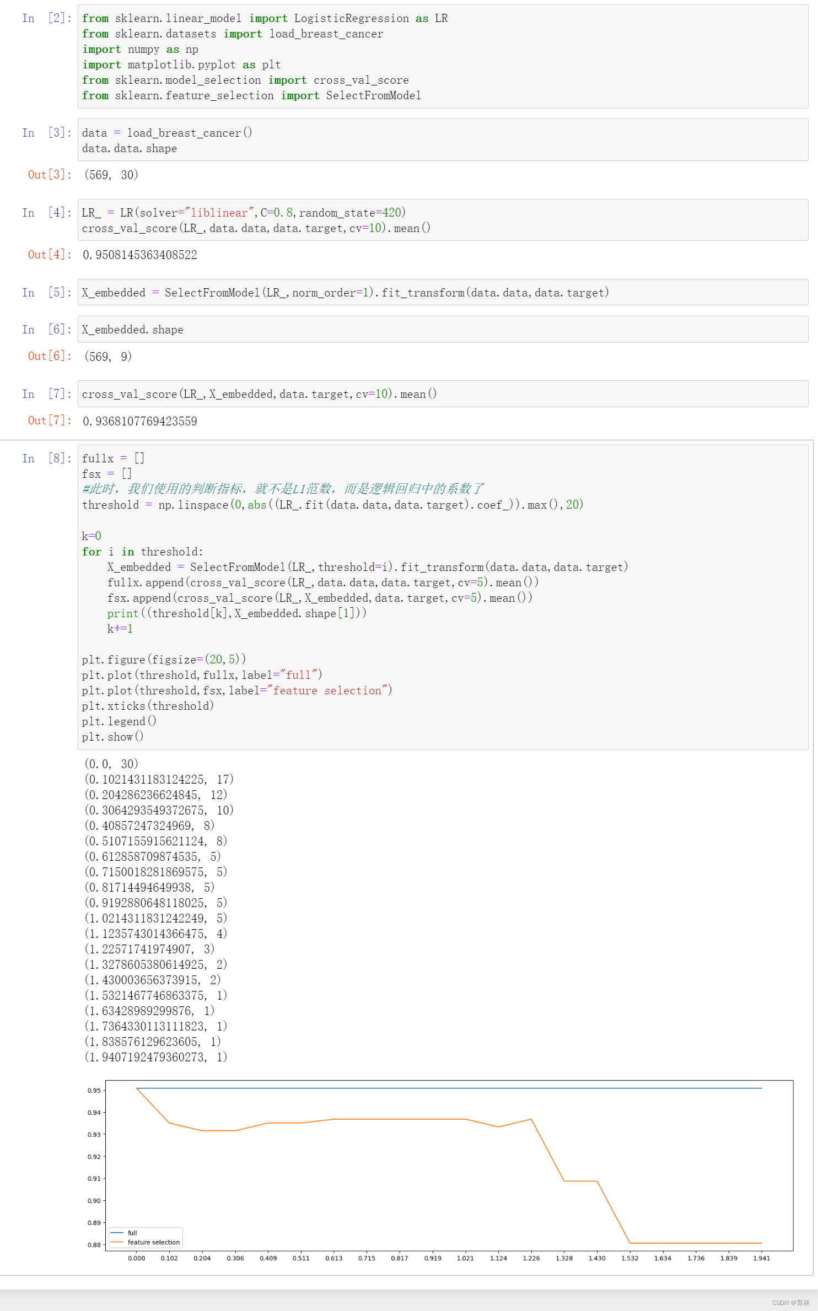Image resolution: width=818 pixels, height=1311 pixels.
Task: Click the Out[7] prompt label
Action: 50,420
